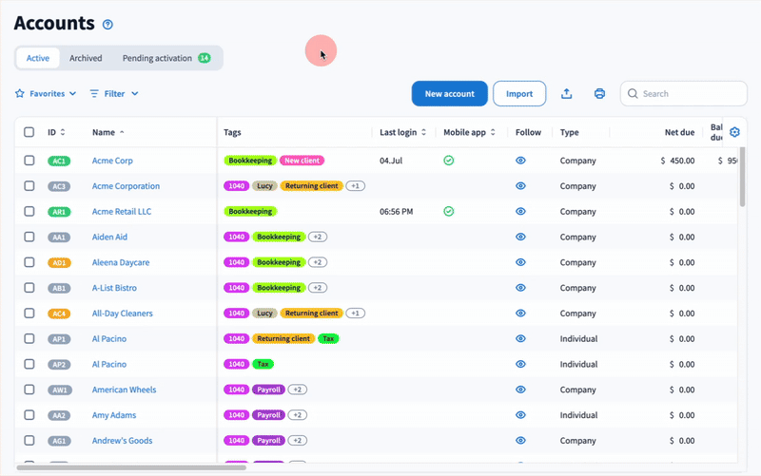Select the Acme Retail LLC row checkbox
The height and width of the screenshot is (476, 761).
coord(29,212)
